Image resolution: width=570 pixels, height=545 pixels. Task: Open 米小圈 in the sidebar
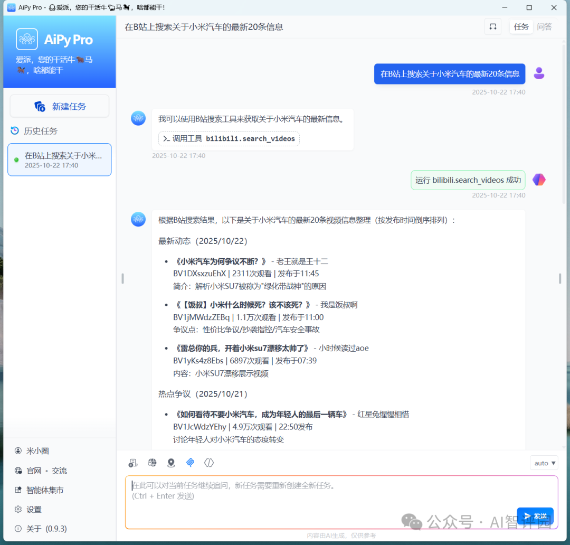pyautogui.click(x=37, y=451)
